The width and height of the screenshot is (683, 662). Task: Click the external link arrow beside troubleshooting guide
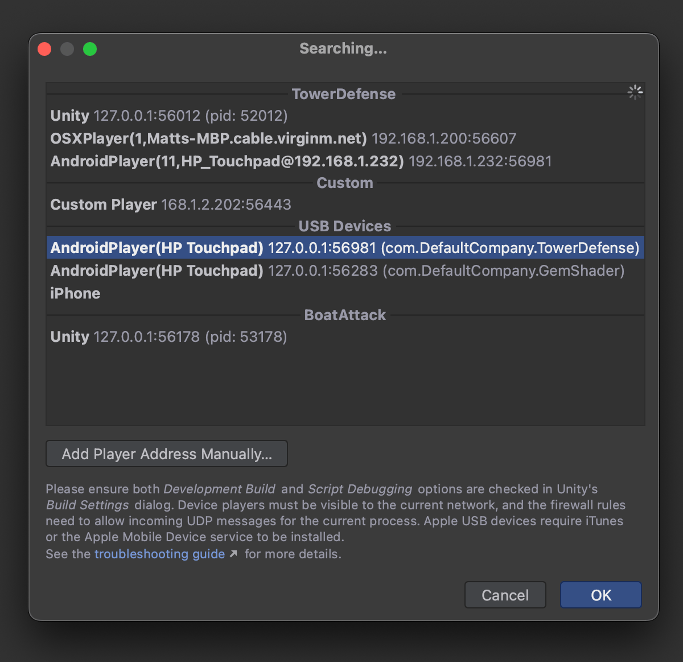tap(233, 554)
